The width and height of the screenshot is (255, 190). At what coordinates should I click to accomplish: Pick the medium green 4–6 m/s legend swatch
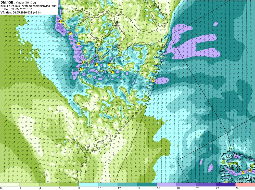click(x=49, y=184)
